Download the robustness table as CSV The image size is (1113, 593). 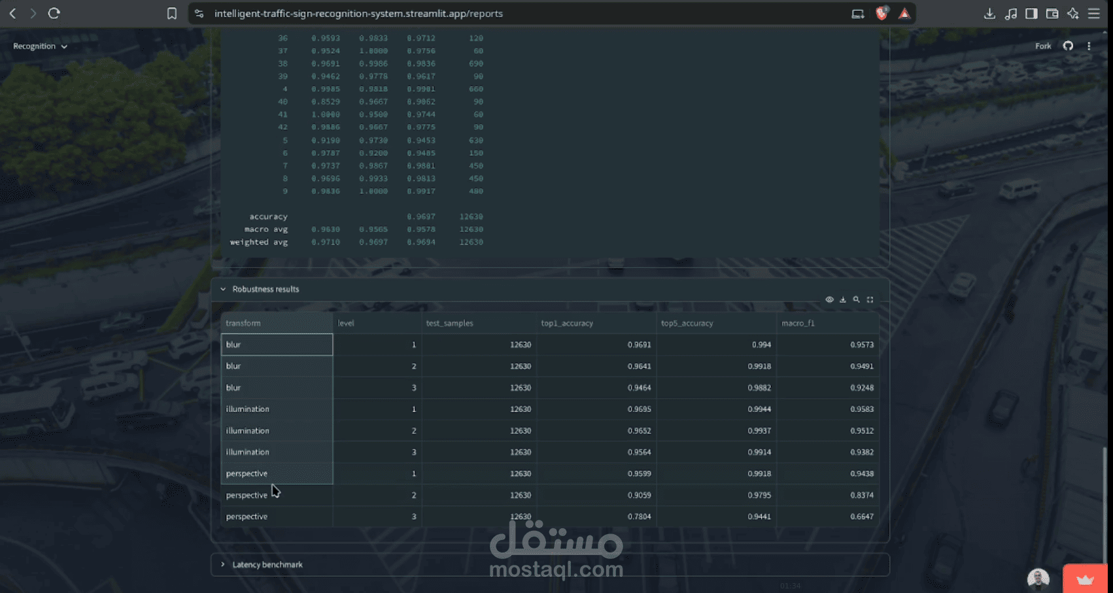(843, 299)
